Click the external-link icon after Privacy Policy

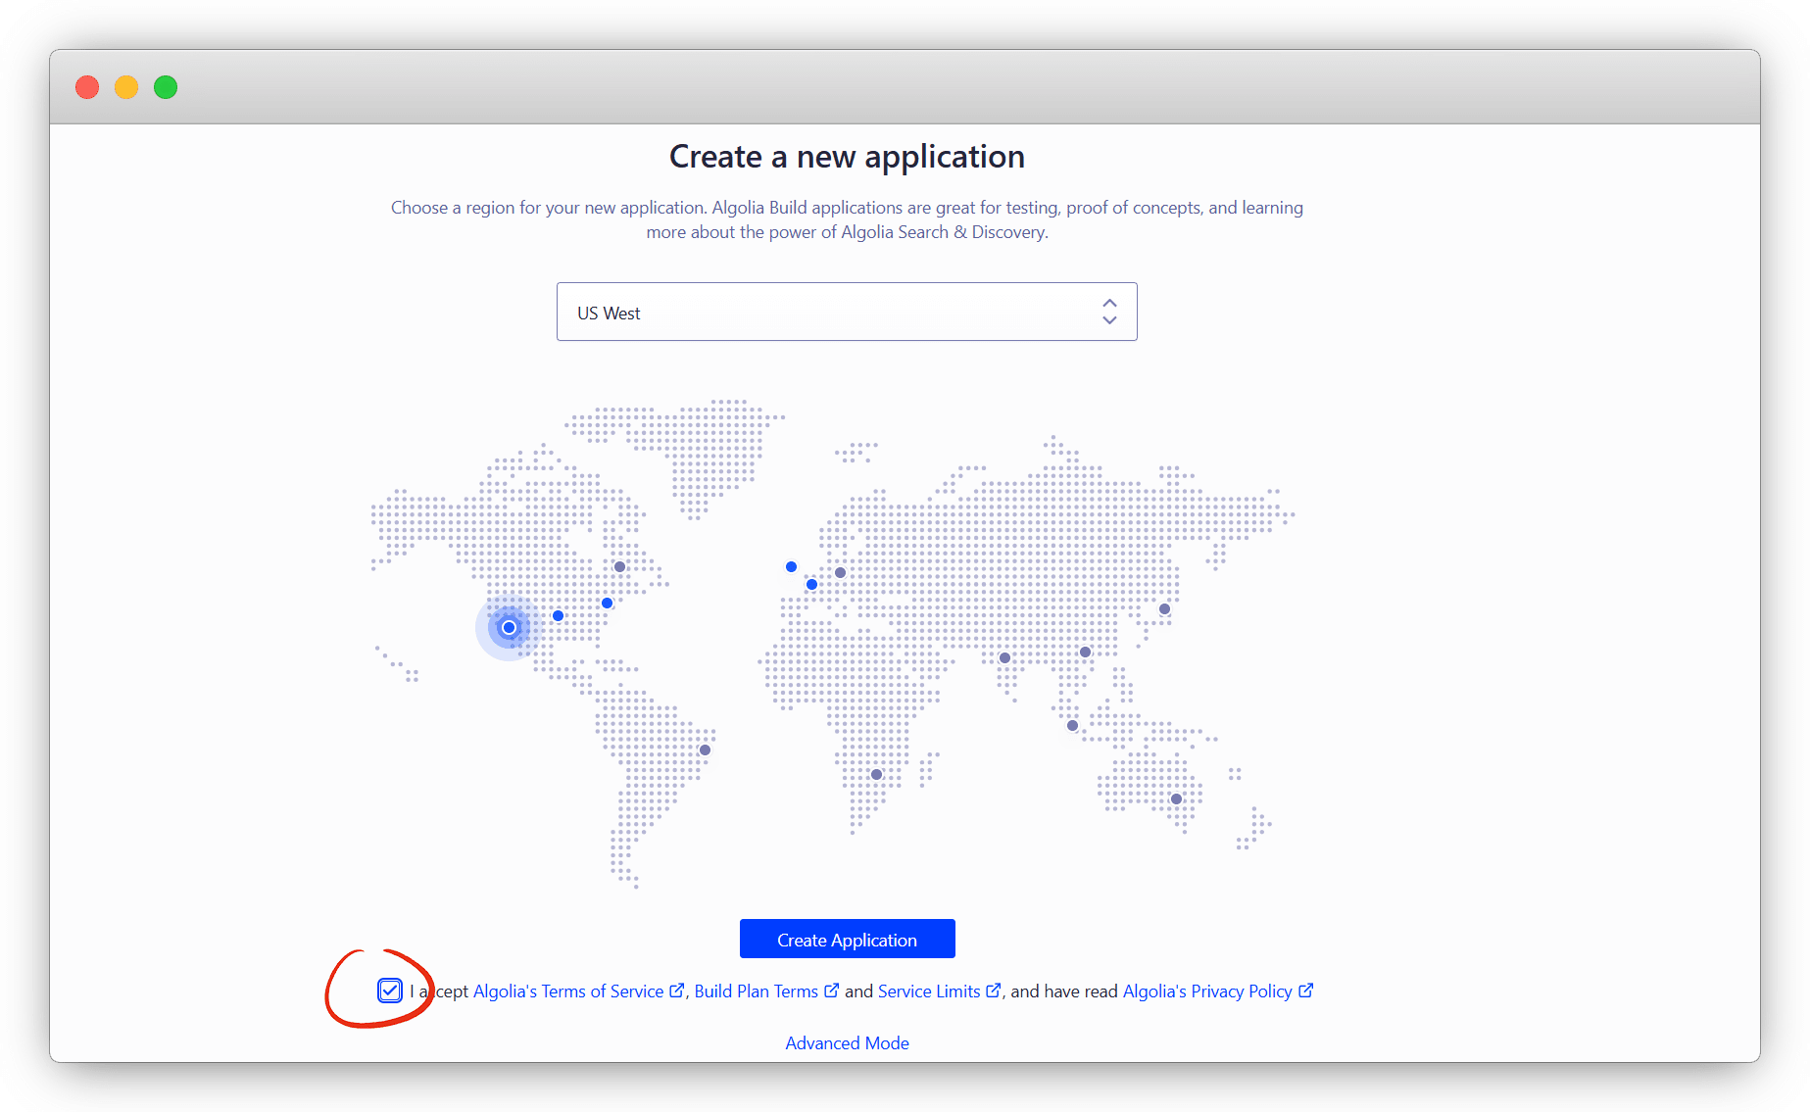pyautogui.click(x=1305, y=991)
